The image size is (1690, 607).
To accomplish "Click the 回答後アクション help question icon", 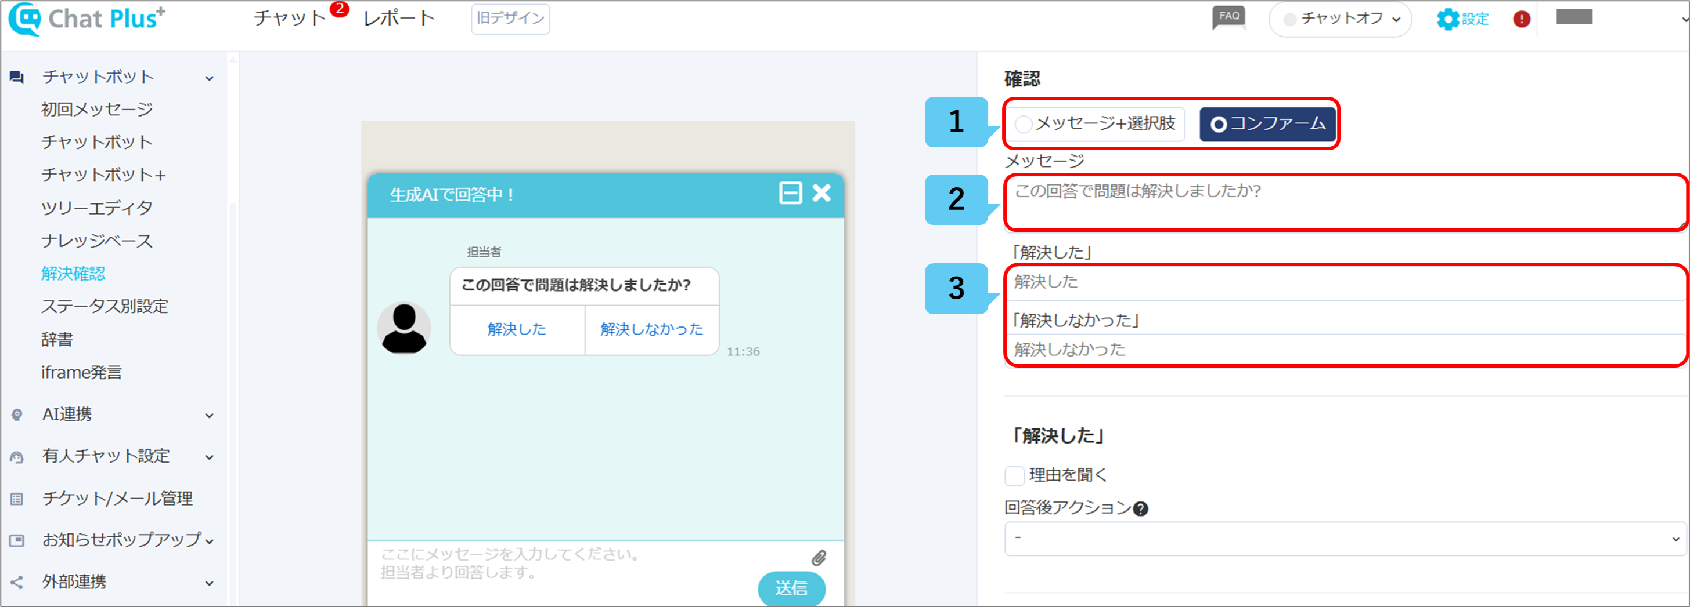I will pyautogui.click(x=1140, y=509).
